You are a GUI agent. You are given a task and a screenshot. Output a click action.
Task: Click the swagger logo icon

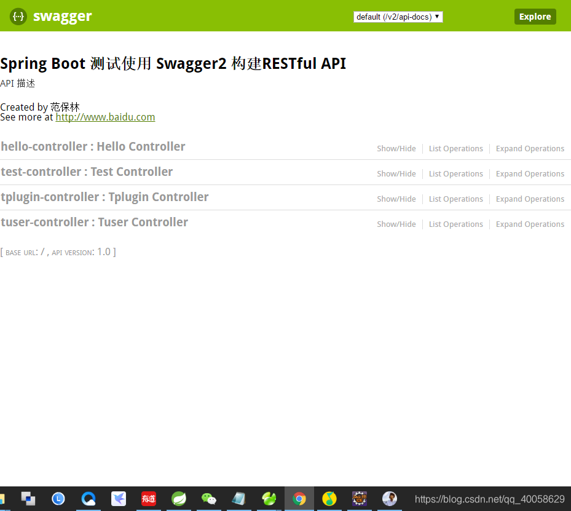point(18,17)
